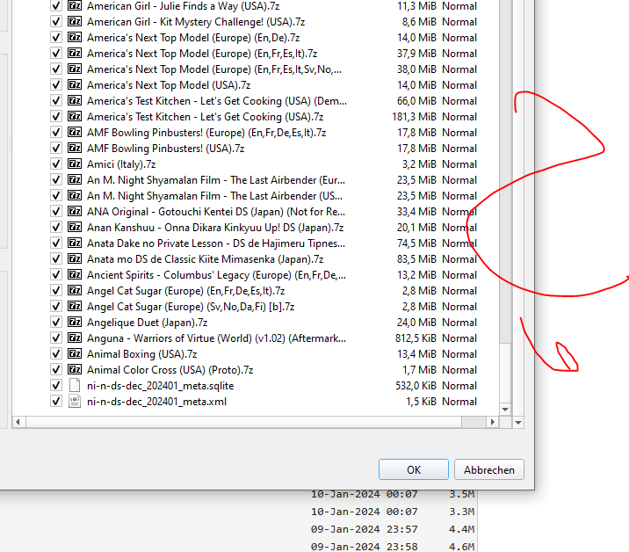Uncheck ni-n-ds-dec_202401_meta.xml checkbox
The height and width of the screenshot is (552, 629).
(x=56, y=401)
